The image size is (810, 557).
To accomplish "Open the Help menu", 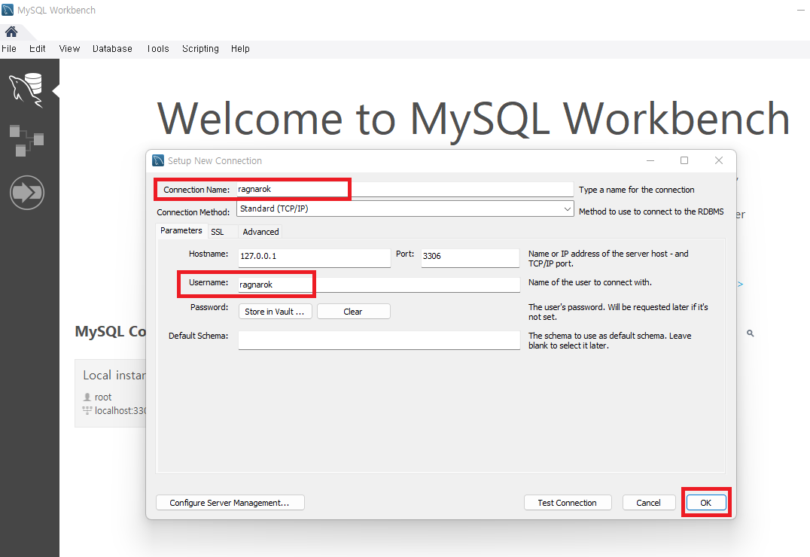I will (x=240, y=49).
